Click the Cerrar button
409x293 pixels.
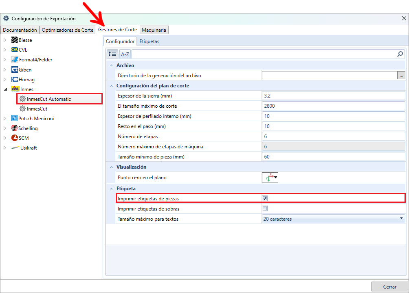pyautogui.click(x=390, y=286)
